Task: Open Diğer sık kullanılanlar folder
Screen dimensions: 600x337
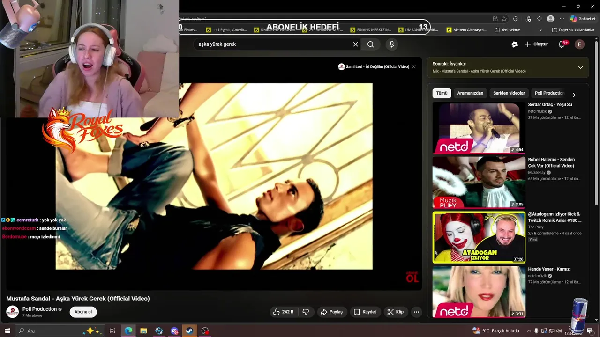Action: click(573, 30)
